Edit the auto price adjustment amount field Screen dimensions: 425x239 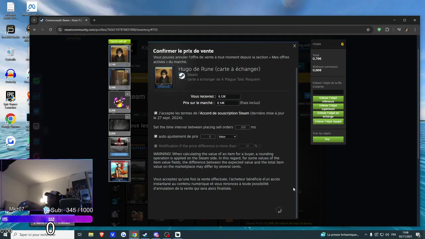pyautogui.click(x=208, y=136)
